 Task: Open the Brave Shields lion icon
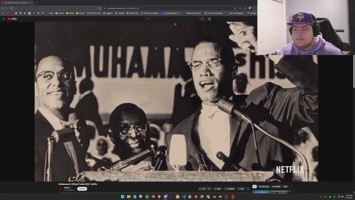[x=250, y=8]
